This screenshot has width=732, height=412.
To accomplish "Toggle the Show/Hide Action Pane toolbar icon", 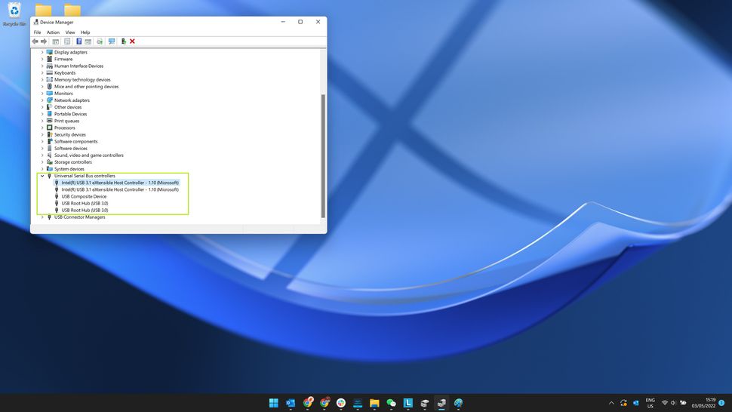I will (x=88, y=42).
